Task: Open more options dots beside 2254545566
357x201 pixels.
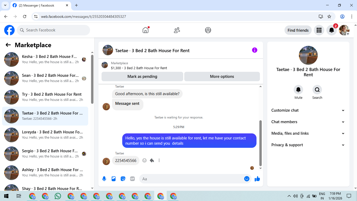Action: [x=159, y=160]
